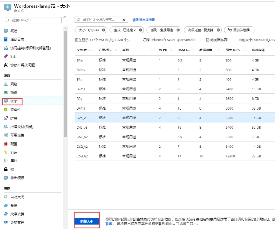Remove the 高级磁盘: 受支持 filter chip
The height and width of the screenshot is (229, 275).
218,30
